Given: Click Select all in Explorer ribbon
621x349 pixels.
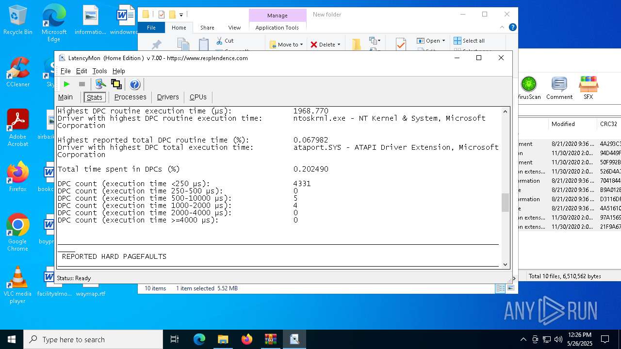Looking at the screenshot, I should point(469,41).
